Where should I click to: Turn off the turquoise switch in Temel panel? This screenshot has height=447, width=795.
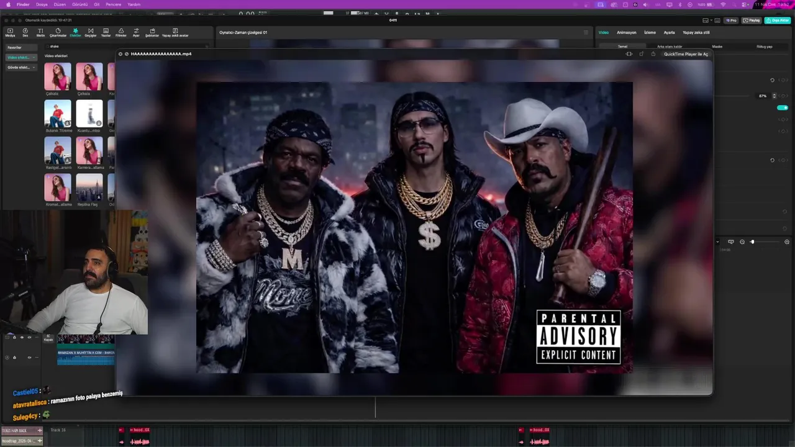[x=783, y=107]
